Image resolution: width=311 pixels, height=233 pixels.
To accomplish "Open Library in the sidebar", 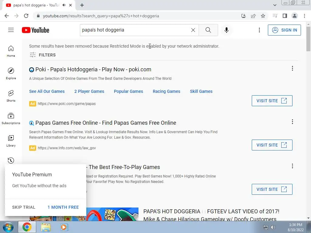I will click(11, 141).
